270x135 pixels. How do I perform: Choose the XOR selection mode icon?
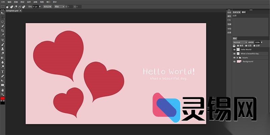(24, 7)
